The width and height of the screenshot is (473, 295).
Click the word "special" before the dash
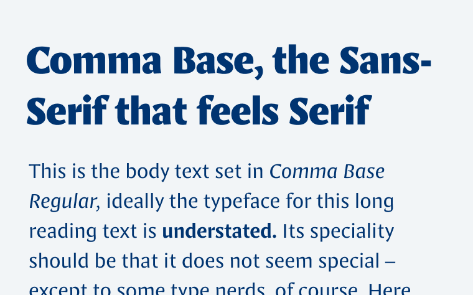point(349,261)
